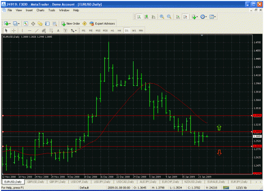Viewport: 264px width, 191px height.
Task: Select the vertical line drawing tool
Action: pos(22,31)
